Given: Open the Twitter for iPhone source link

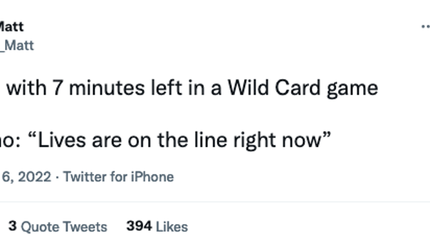Looking at the screenshot, I should (x=118, y=177).
